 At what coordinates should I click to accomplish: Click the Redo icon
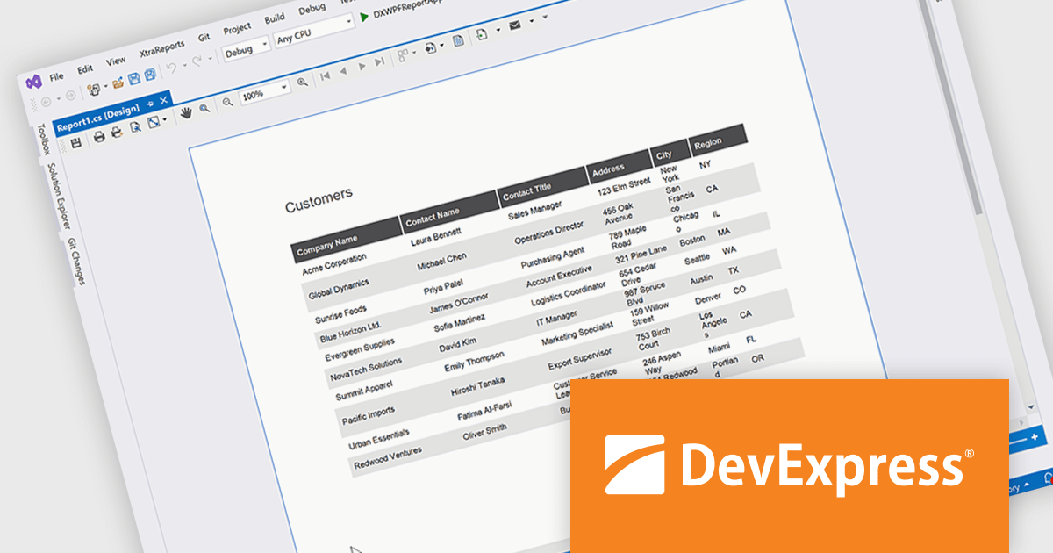[x=197, y=61]
